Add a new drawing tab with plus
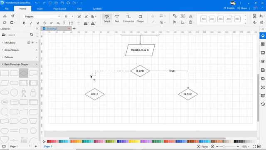Viewport: 266px width, 150px height. coord(74,29)
